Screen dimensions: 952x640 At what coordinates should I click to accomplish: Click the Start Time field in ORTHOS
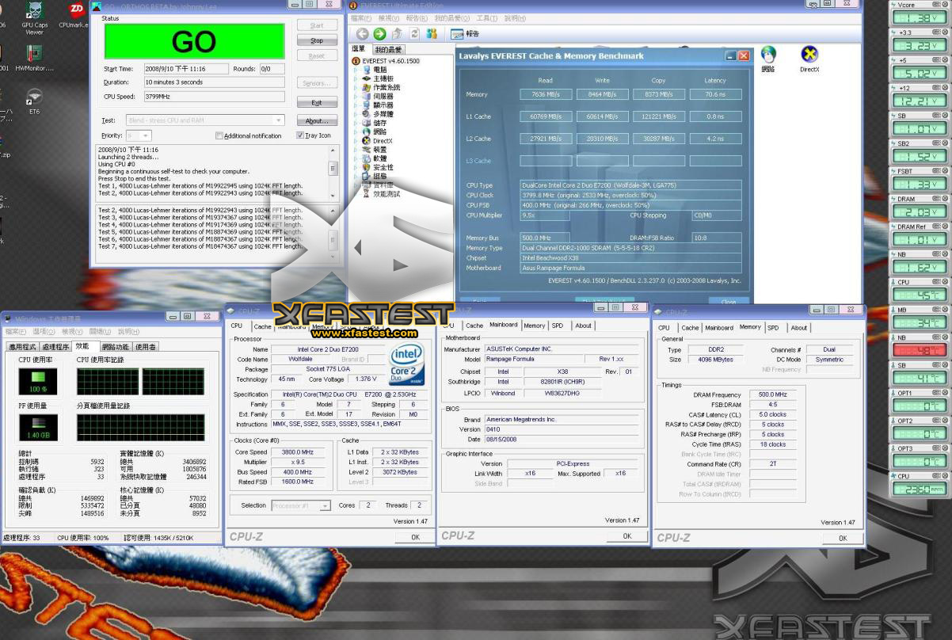point(186,69)
